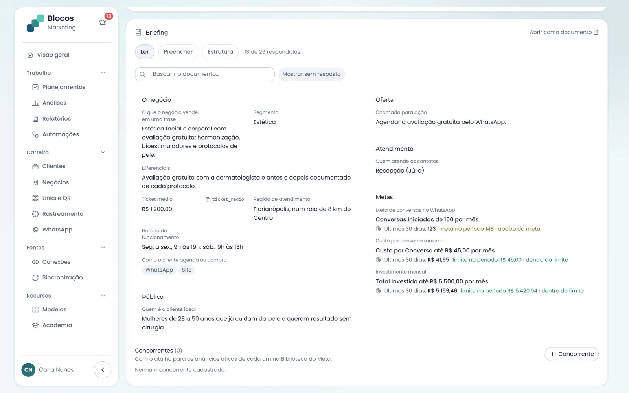The image size is (629, 393).
Task: Copy the ticket_medio variable
Action: point(224,200)
